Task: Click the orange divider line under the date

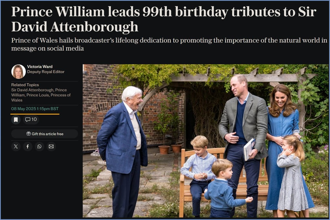Action: coord(35,114)
